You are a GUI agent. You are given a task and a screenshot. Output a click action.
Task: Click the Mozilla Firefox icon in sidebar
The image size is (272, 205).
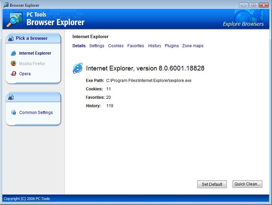pos(13,63)
